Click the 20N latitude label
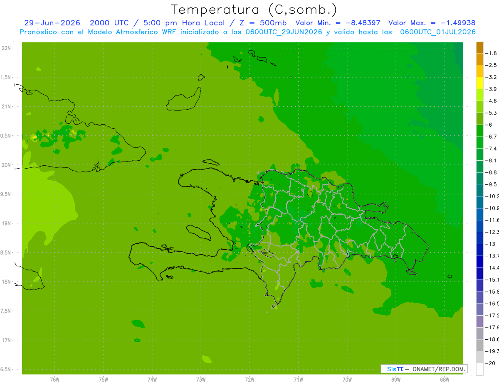Viewport: 499px width, 385px height. tap(7, 165)
